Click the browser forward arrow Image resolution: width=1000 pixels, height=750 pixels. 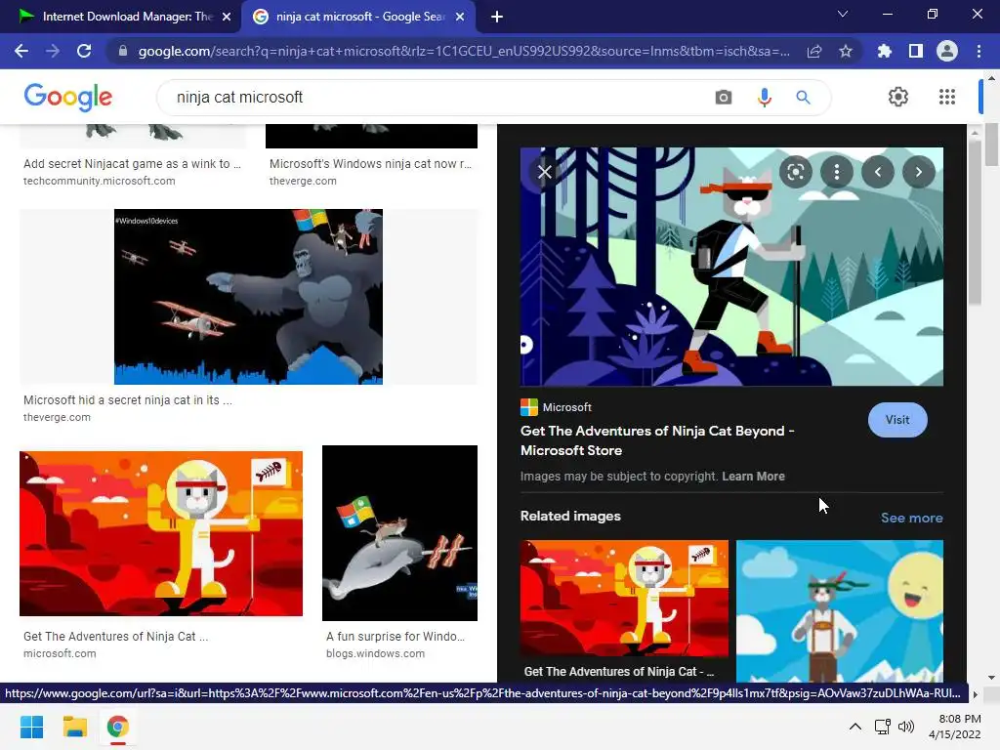53,51
